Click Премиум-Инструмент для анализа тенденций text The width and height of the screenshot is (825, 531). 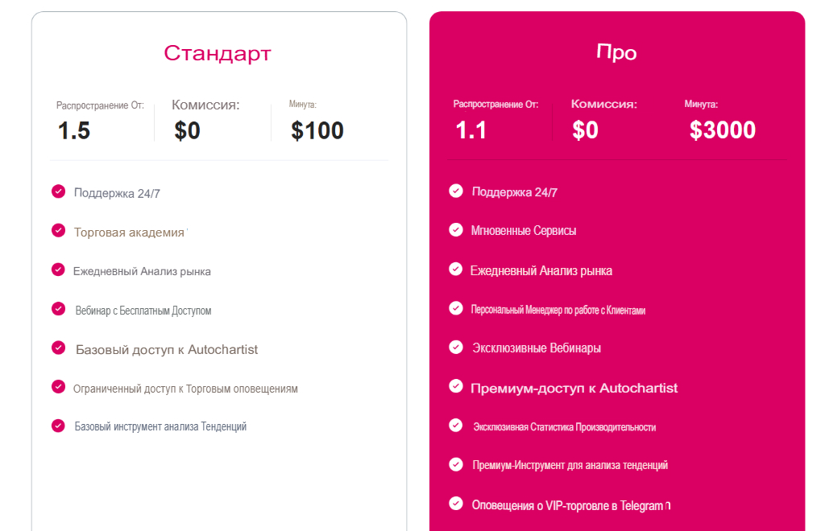[570, 465]
